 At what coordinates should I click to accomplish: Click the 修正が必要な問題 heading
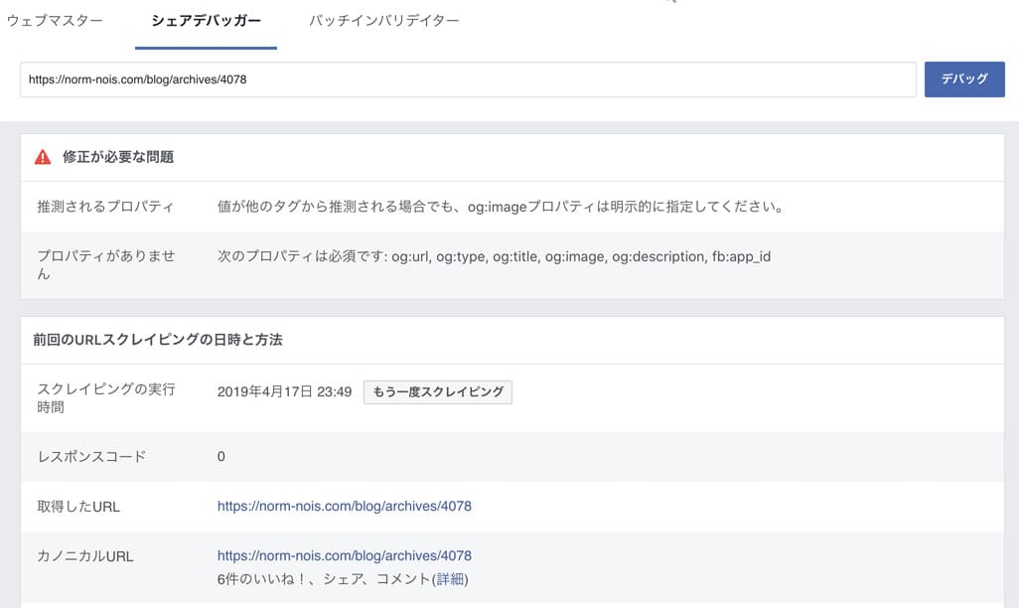click(118, 157)
